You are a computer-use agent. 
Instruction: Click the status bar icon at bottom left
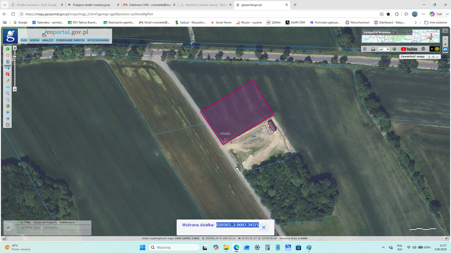[4, 239]
